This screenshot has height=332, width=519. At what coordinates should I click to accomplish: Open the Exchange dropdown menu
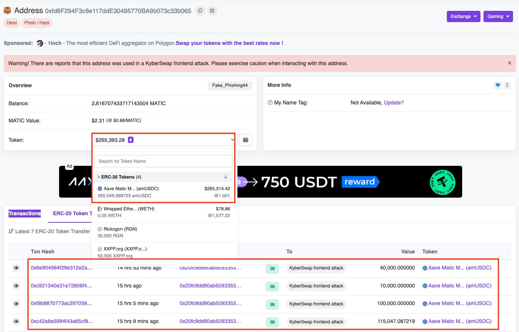tap(464, 16)
